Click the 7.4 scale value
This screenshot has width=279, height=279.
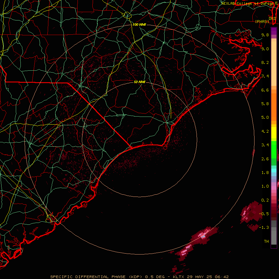point(265,76)
